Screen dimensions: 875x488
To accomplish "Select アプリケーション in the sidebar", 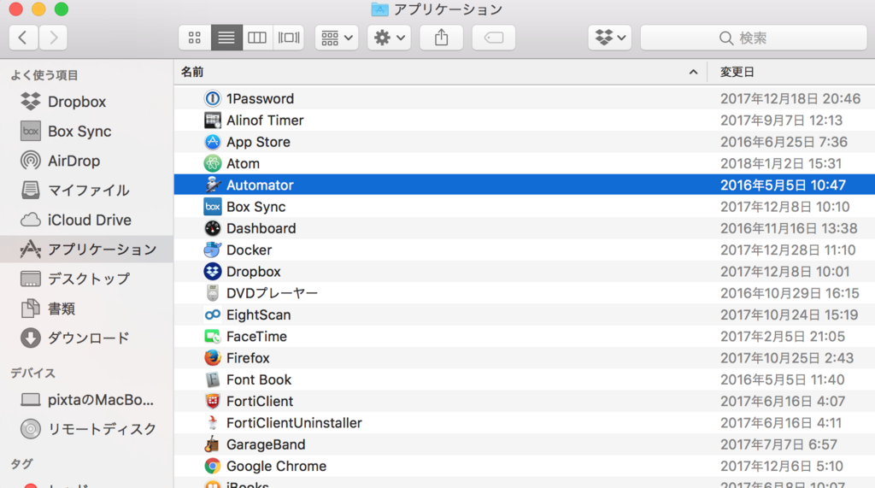I will pyautogui.click(x=86, y=249).
